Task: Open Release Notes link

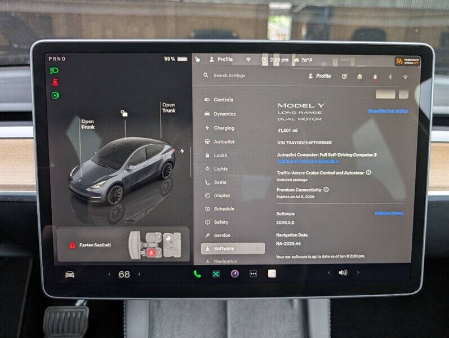Action: (389, 213)
